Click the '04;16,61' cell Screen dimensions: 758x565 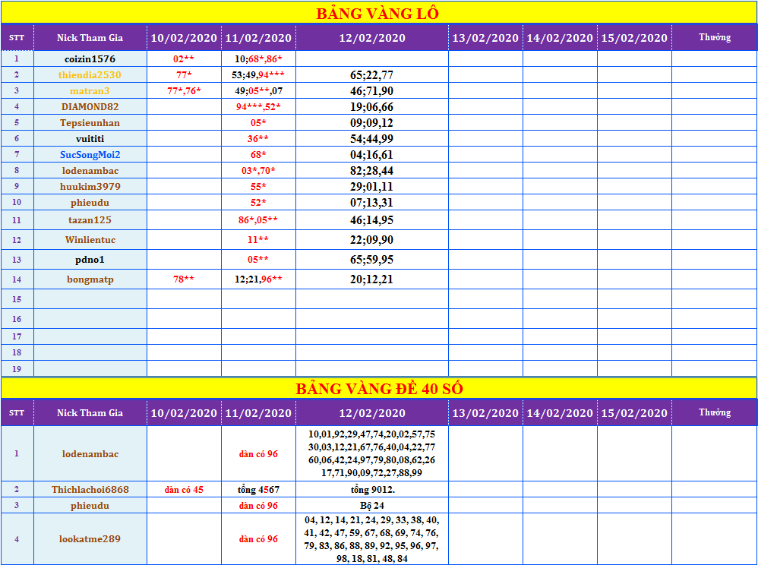coord(371,154)
